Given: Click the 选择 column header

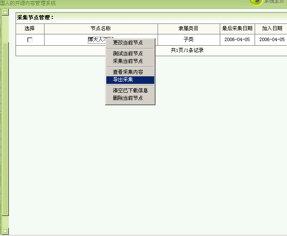Looking at the screenshot, I should tap(30, 29).
